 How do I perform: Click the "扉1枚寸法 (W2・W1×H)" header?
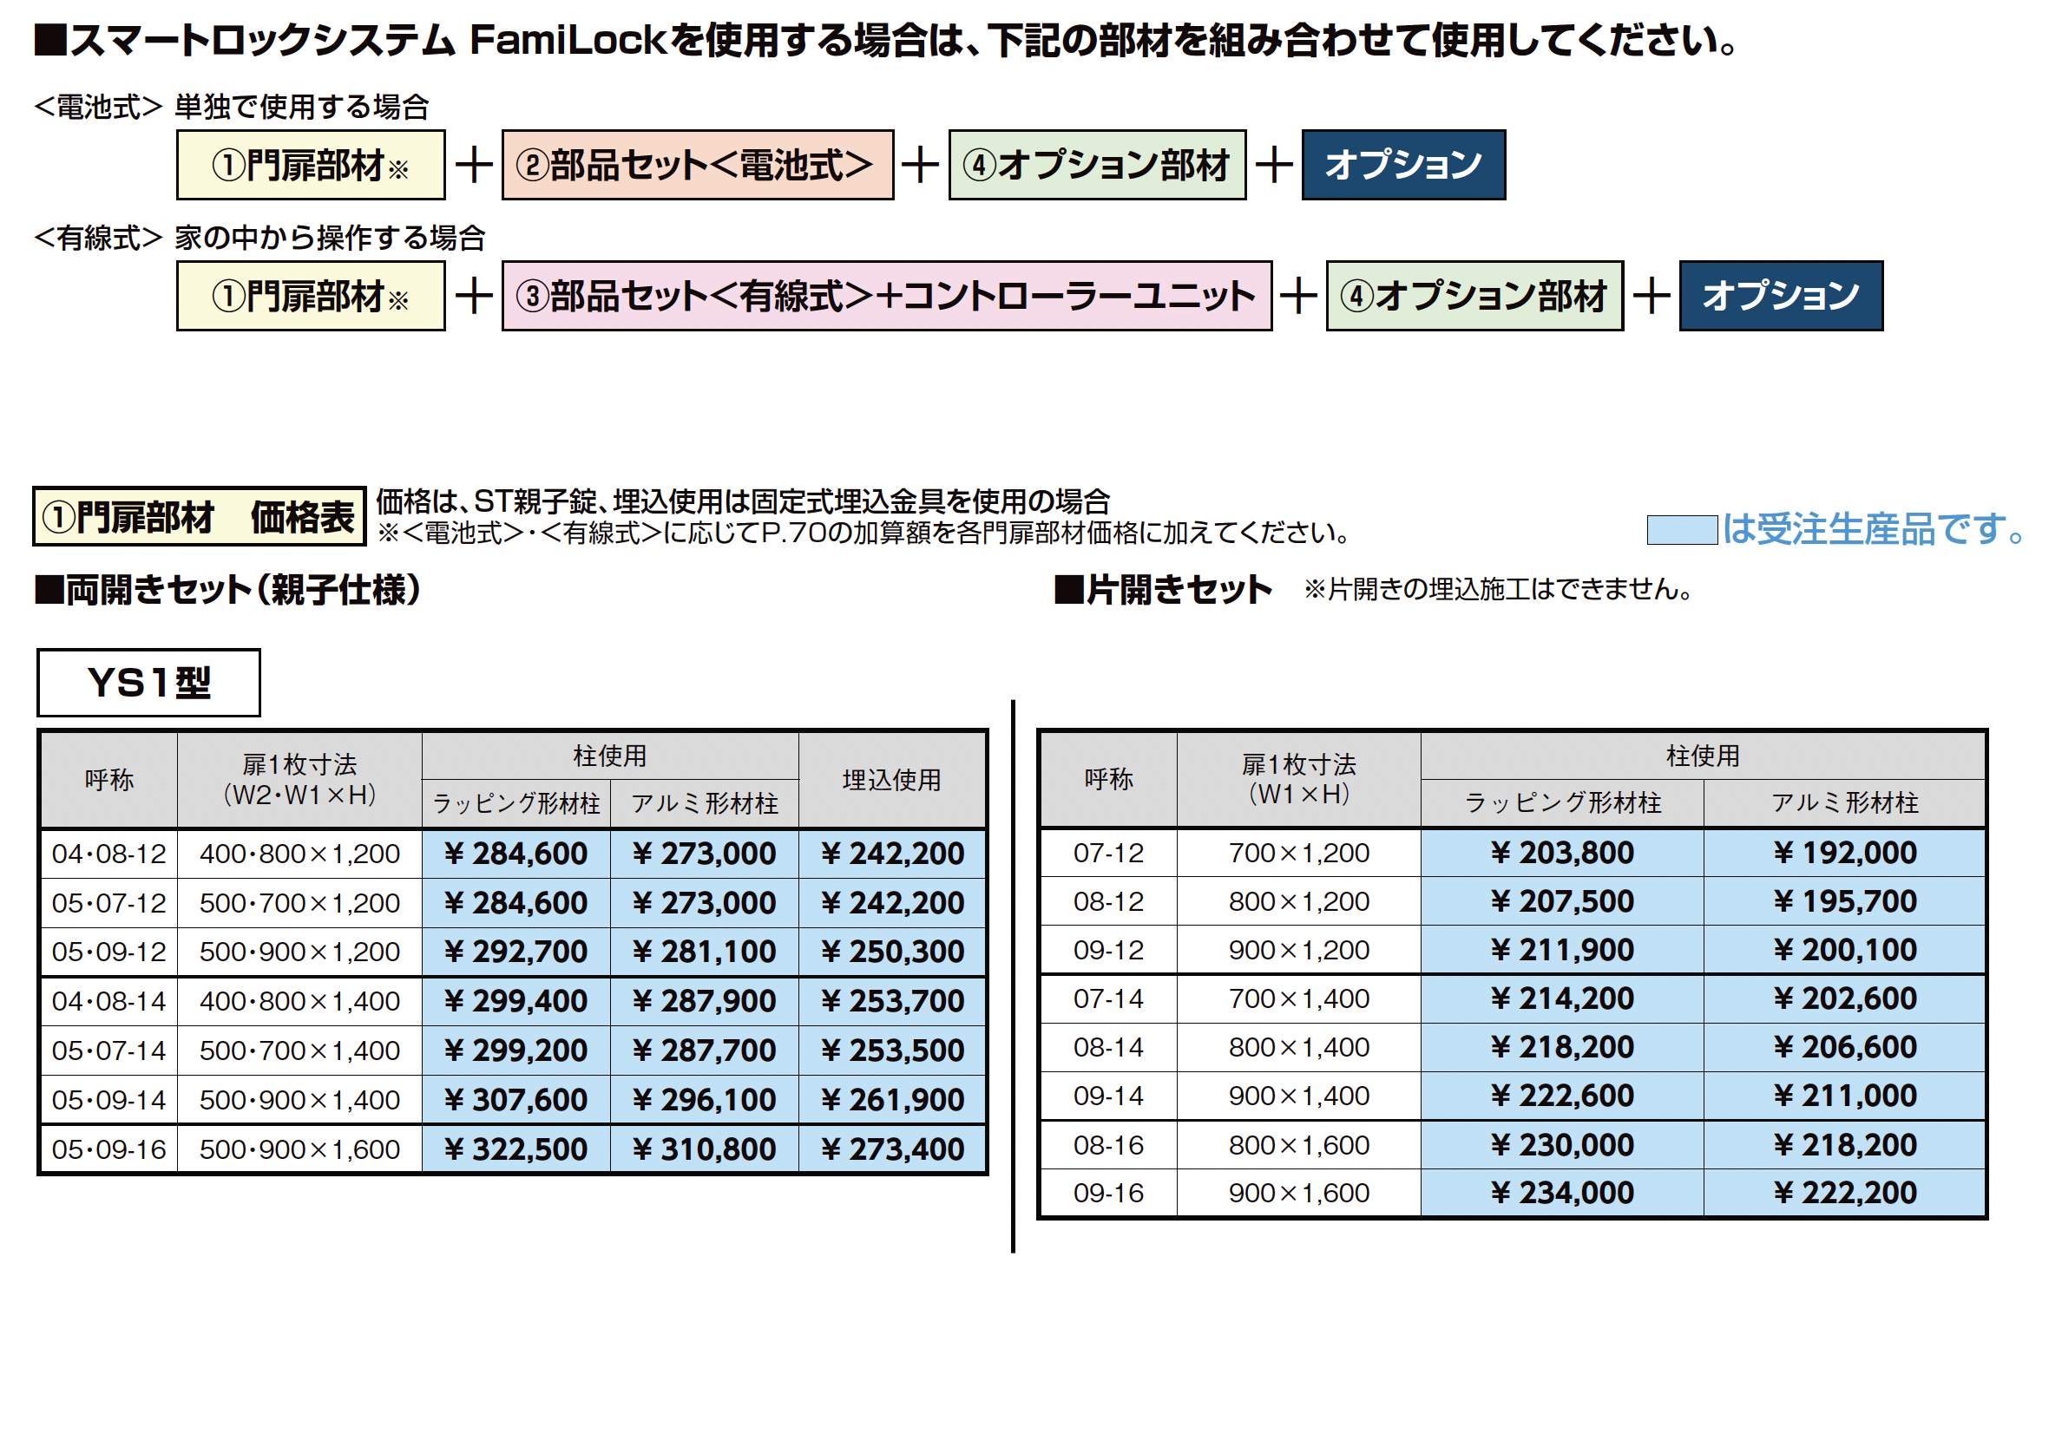(x=300, y=780)
